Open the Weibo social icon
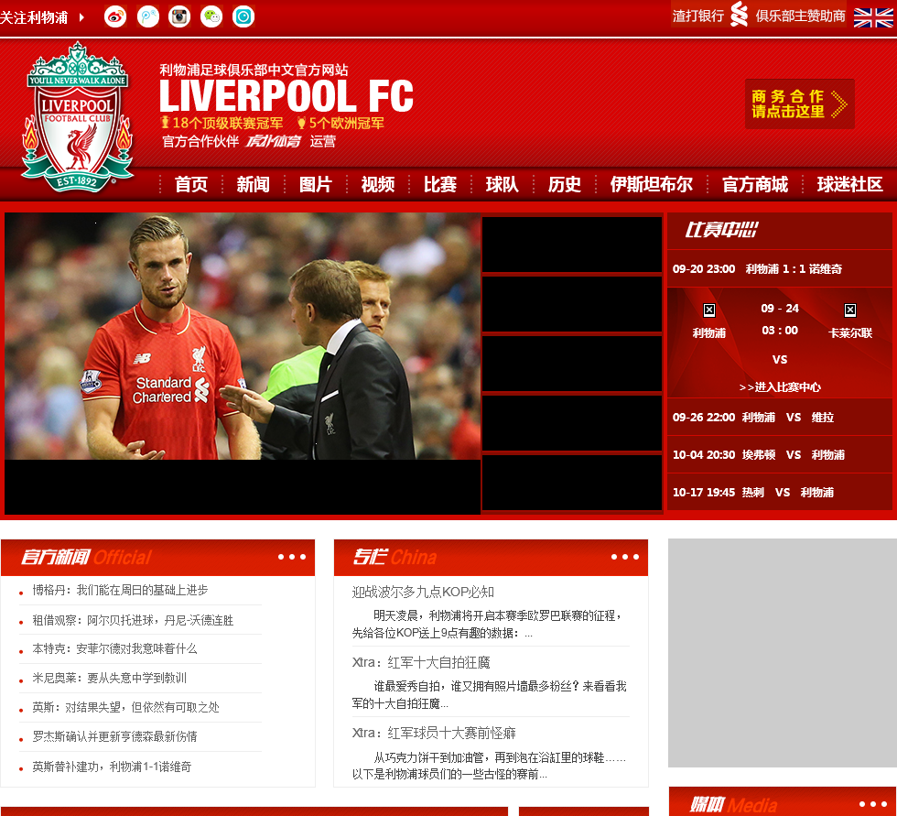 pyautogui.click(x=115, y=16)
